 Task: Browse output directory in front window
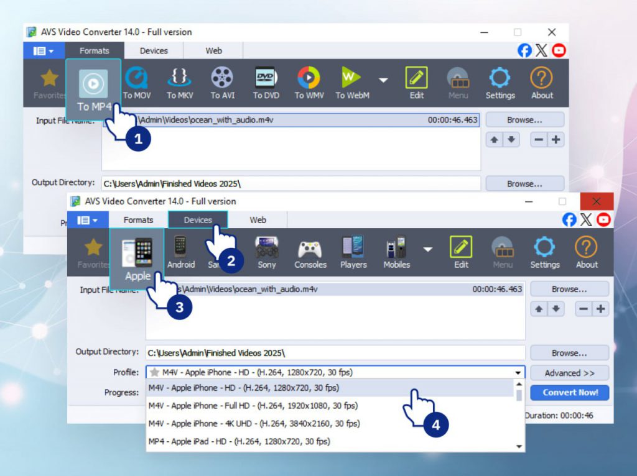tap(570, 353)
